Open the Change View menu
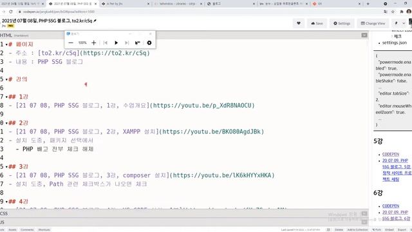Image resolution: width=412 pixels, height=232 pixels. (373, 23)
